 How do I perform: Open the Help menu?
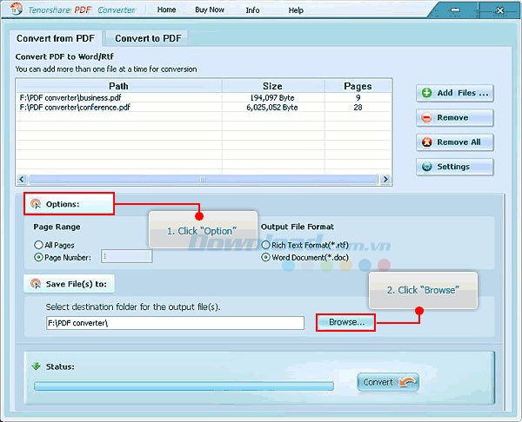coord(296,10)
